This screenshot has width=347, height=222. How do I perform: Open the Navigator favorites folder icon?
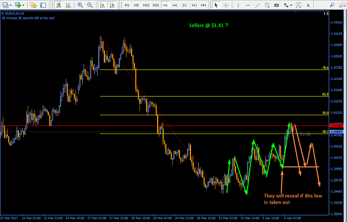pyautogui.click(x=33, y=5)
